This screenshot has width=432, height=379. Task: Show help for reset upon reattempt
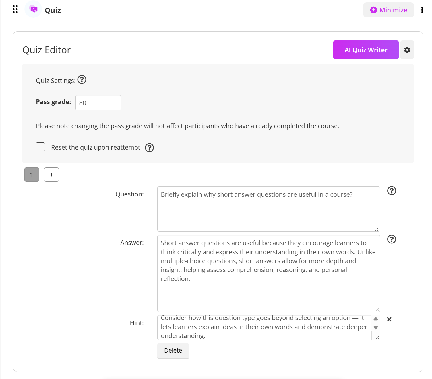coord(149,148)
